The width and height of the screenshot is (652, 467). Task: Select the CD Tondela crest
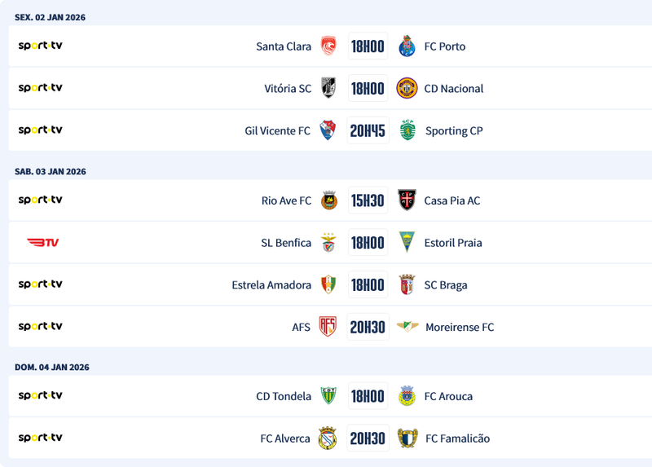328,396
